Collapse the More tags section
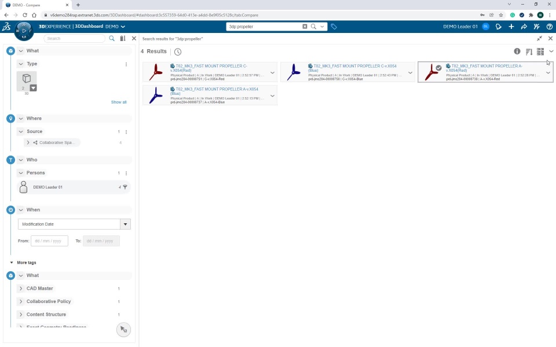 [12, 263]
